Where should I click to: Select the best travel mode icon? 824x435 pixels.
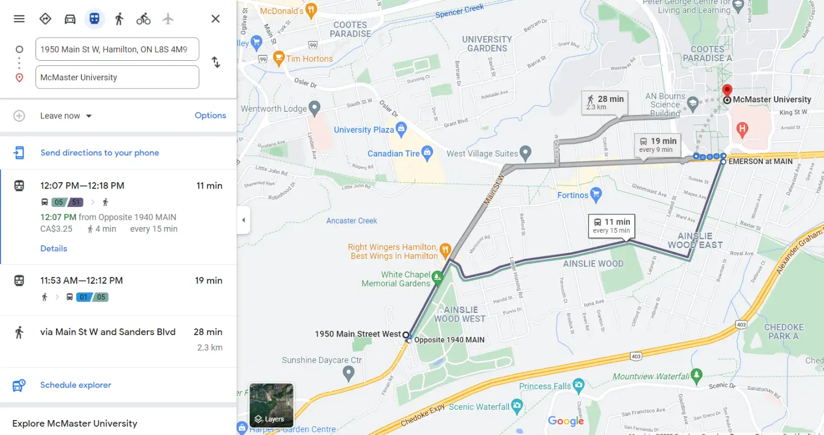click(45, 19)
